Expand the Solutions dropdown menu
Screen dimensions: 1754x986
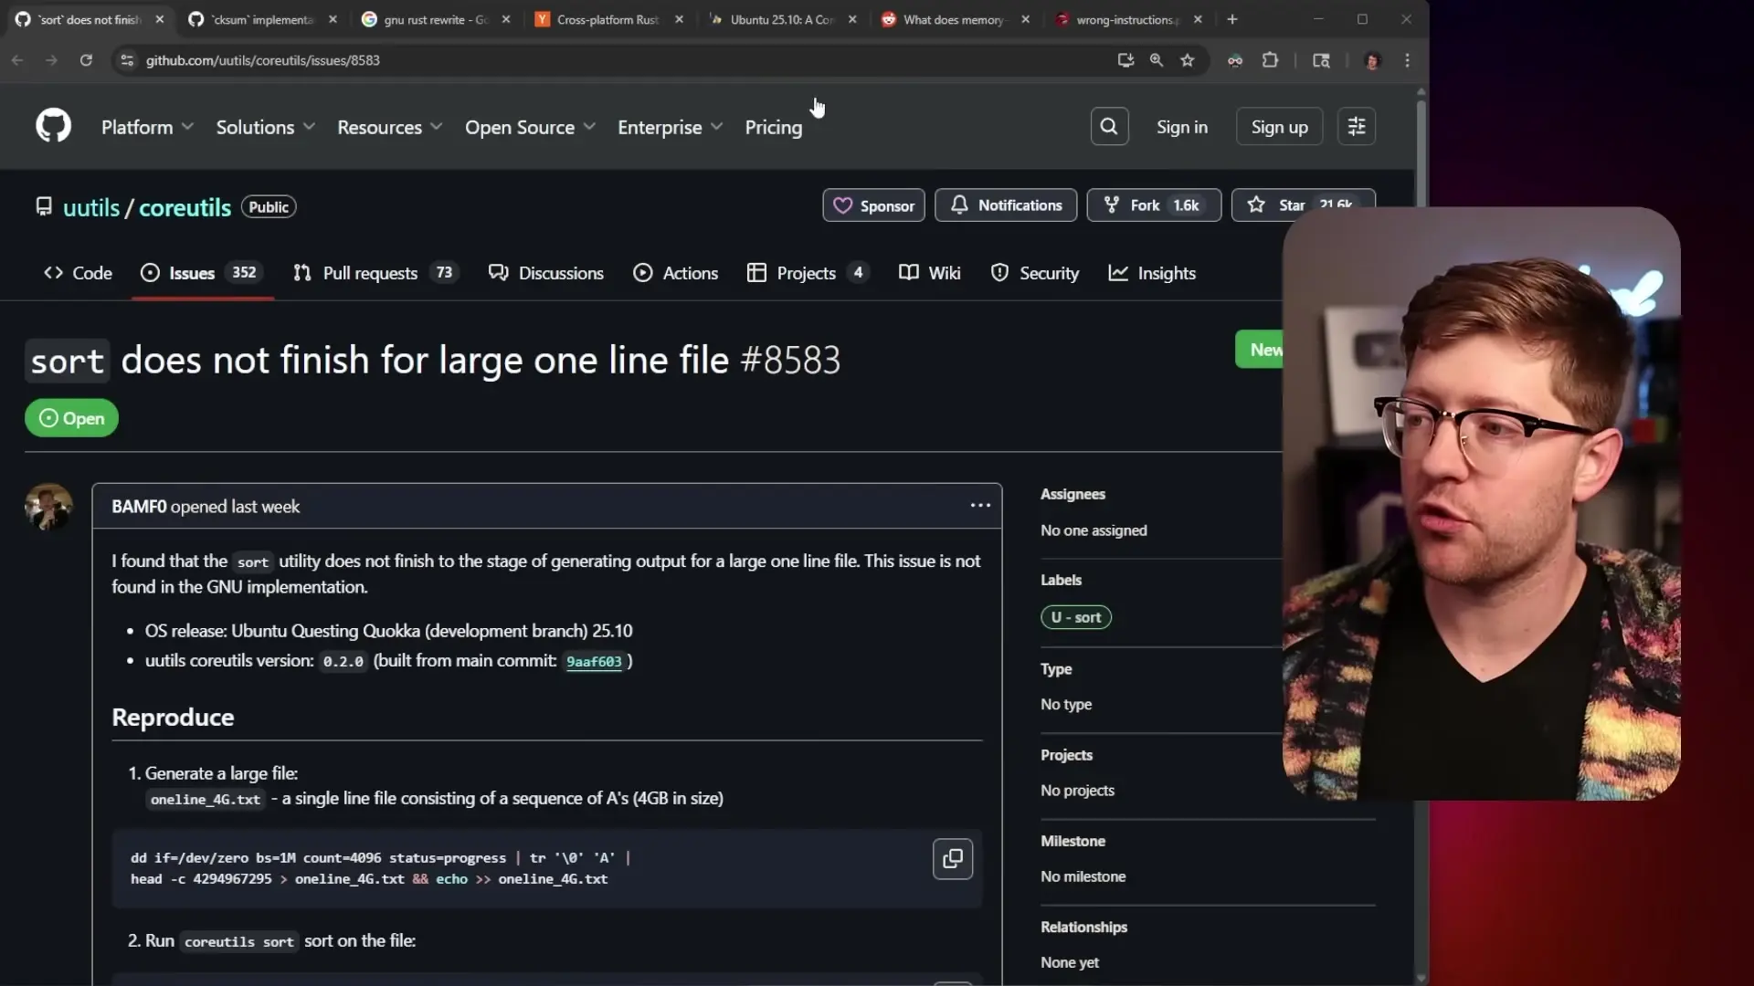(x=265, y=127)
